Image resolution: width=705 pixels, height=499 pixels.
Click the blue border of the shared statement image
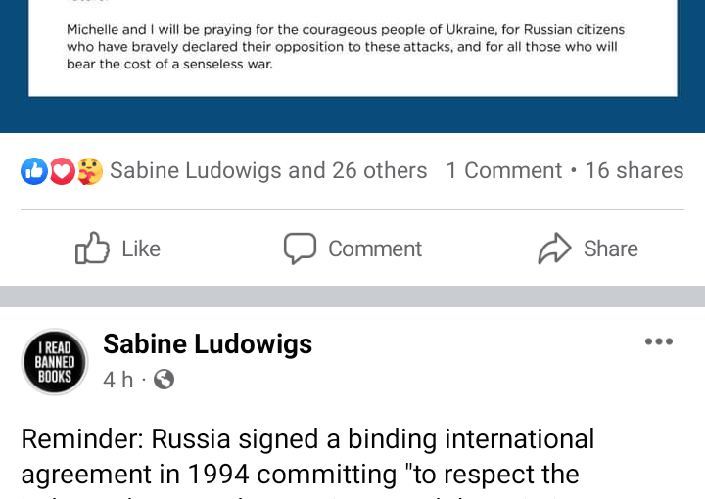[352, 115]
